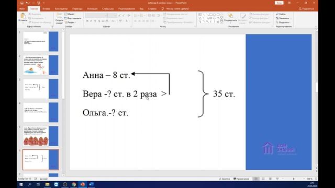Select the curly brace shape
This screenshot has width=335, height=188.
click(203, 94)
